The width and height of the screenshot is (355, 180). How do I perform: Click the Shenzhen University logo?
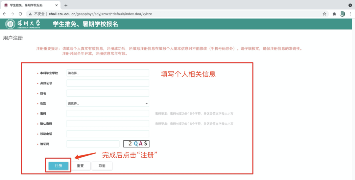coord(23,24)
